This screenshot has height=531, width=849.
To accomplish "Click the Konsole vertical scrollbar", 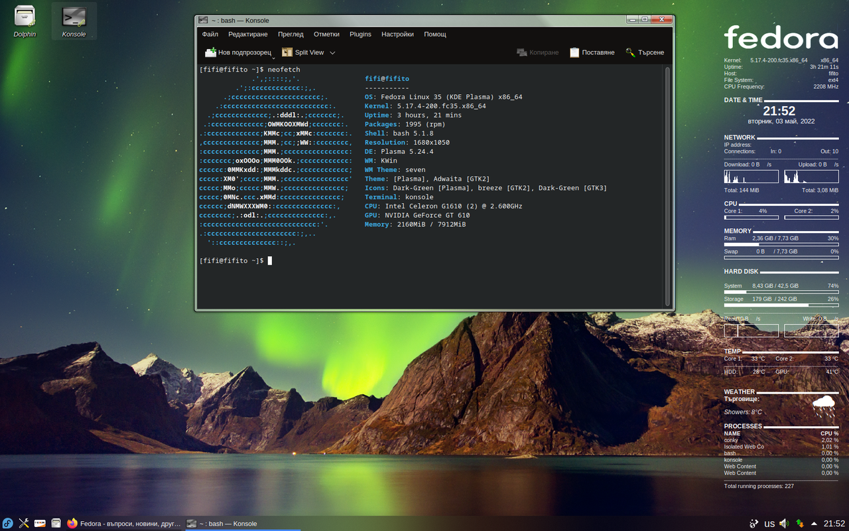I will coord(668,185).
